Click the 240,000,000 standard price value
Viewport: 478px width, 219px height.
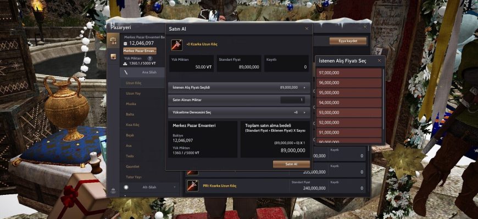[x=314, y=188]
